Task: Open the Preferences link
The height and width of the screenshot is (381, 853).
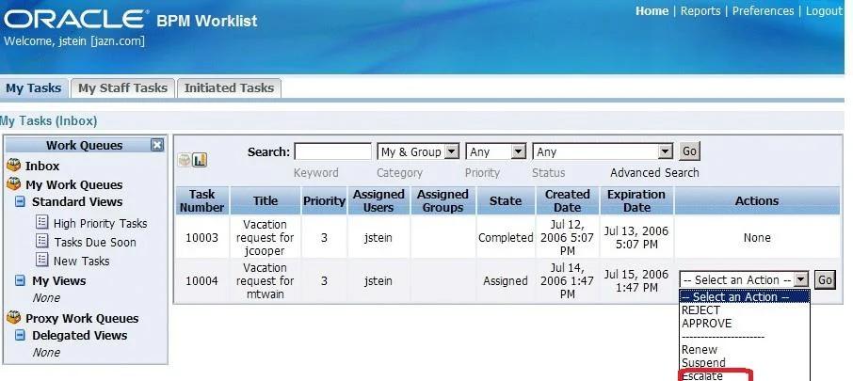Action: (x=763, y=11)
